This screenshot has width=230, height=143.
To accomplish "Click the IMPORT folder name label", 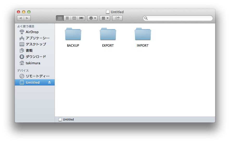I will click(143, 46).
